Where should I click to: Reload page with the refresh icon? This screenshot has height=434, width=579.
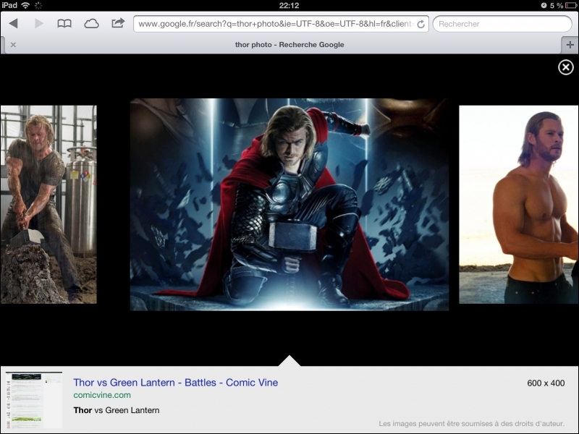tap(420, 24)
